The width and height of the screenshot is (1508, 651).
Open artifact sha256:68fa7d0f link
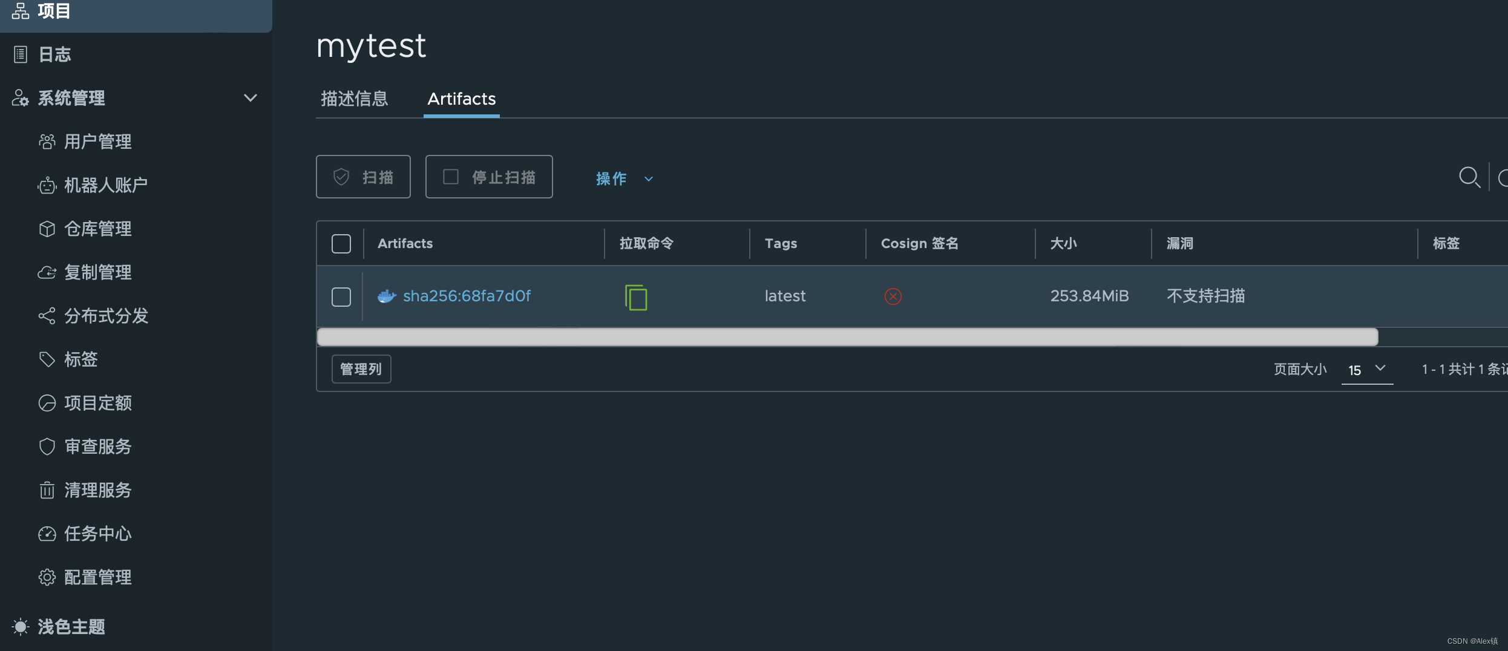467,296
